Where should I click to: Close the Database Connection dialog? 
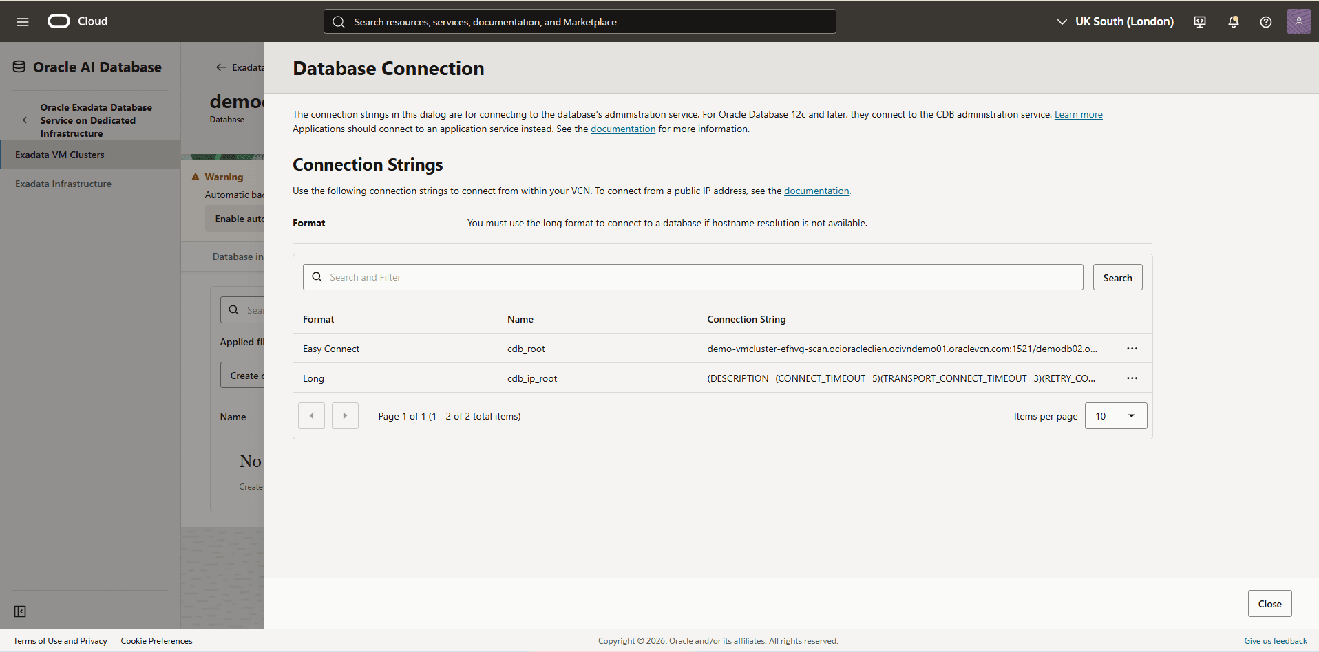click(x=1269, y=603)
